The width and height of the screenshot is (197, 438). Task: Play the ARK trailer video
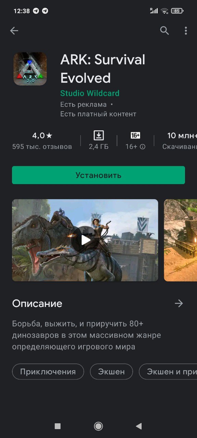pyautogui.click(x=85, y=240)
